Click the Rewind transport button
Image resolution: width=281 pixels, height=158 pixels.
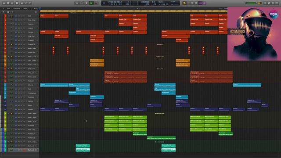[77, 3]
